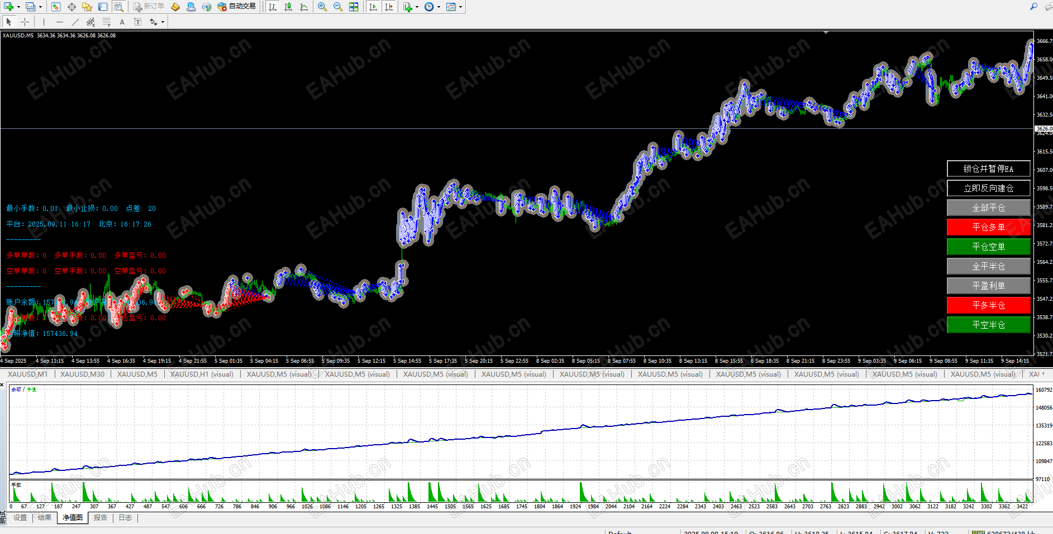Switch chart to bar chart mode
Screen dimensions: 1053x534
coord(273,7)
